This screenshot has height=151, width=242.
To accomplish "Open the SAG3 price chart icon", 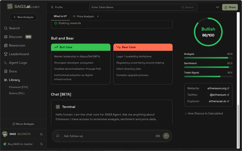I will (42, 134).
